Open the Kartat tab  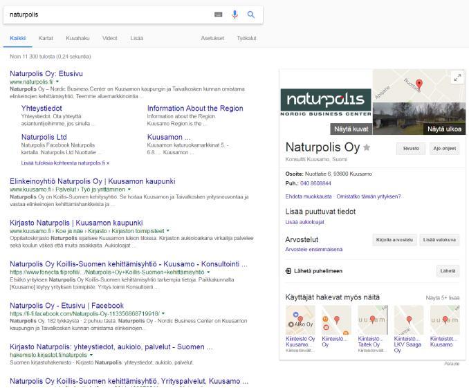pyautogui.click(x=46, y=38)
